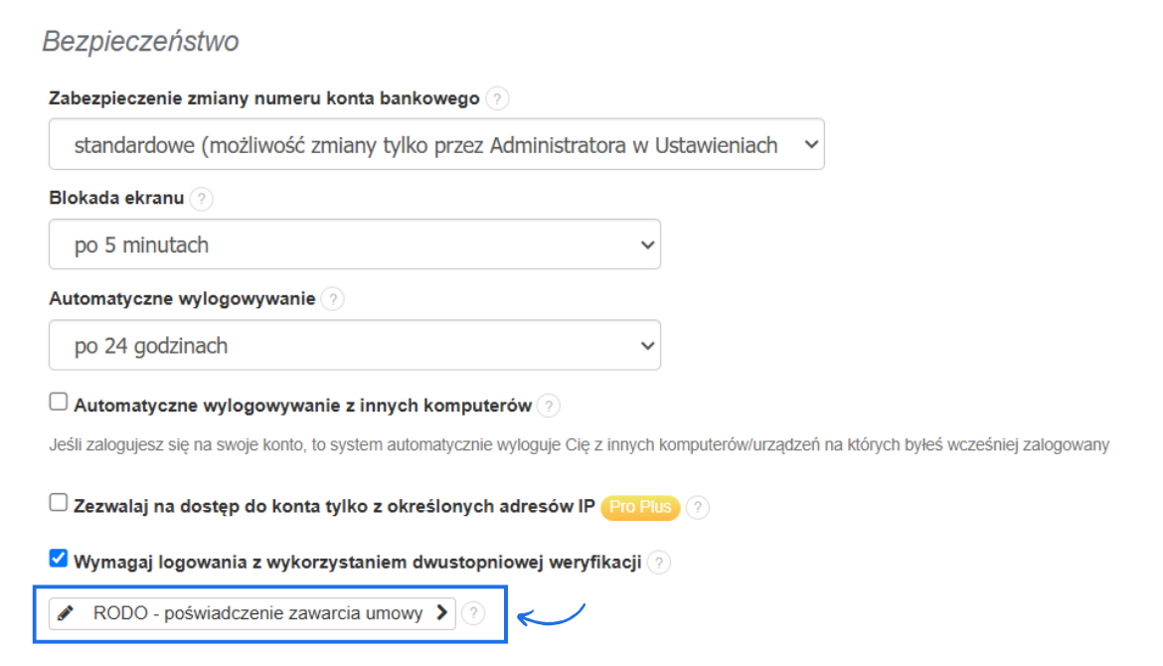
Task: Open help for bank account change security
Action: click(x=496, y=98)
